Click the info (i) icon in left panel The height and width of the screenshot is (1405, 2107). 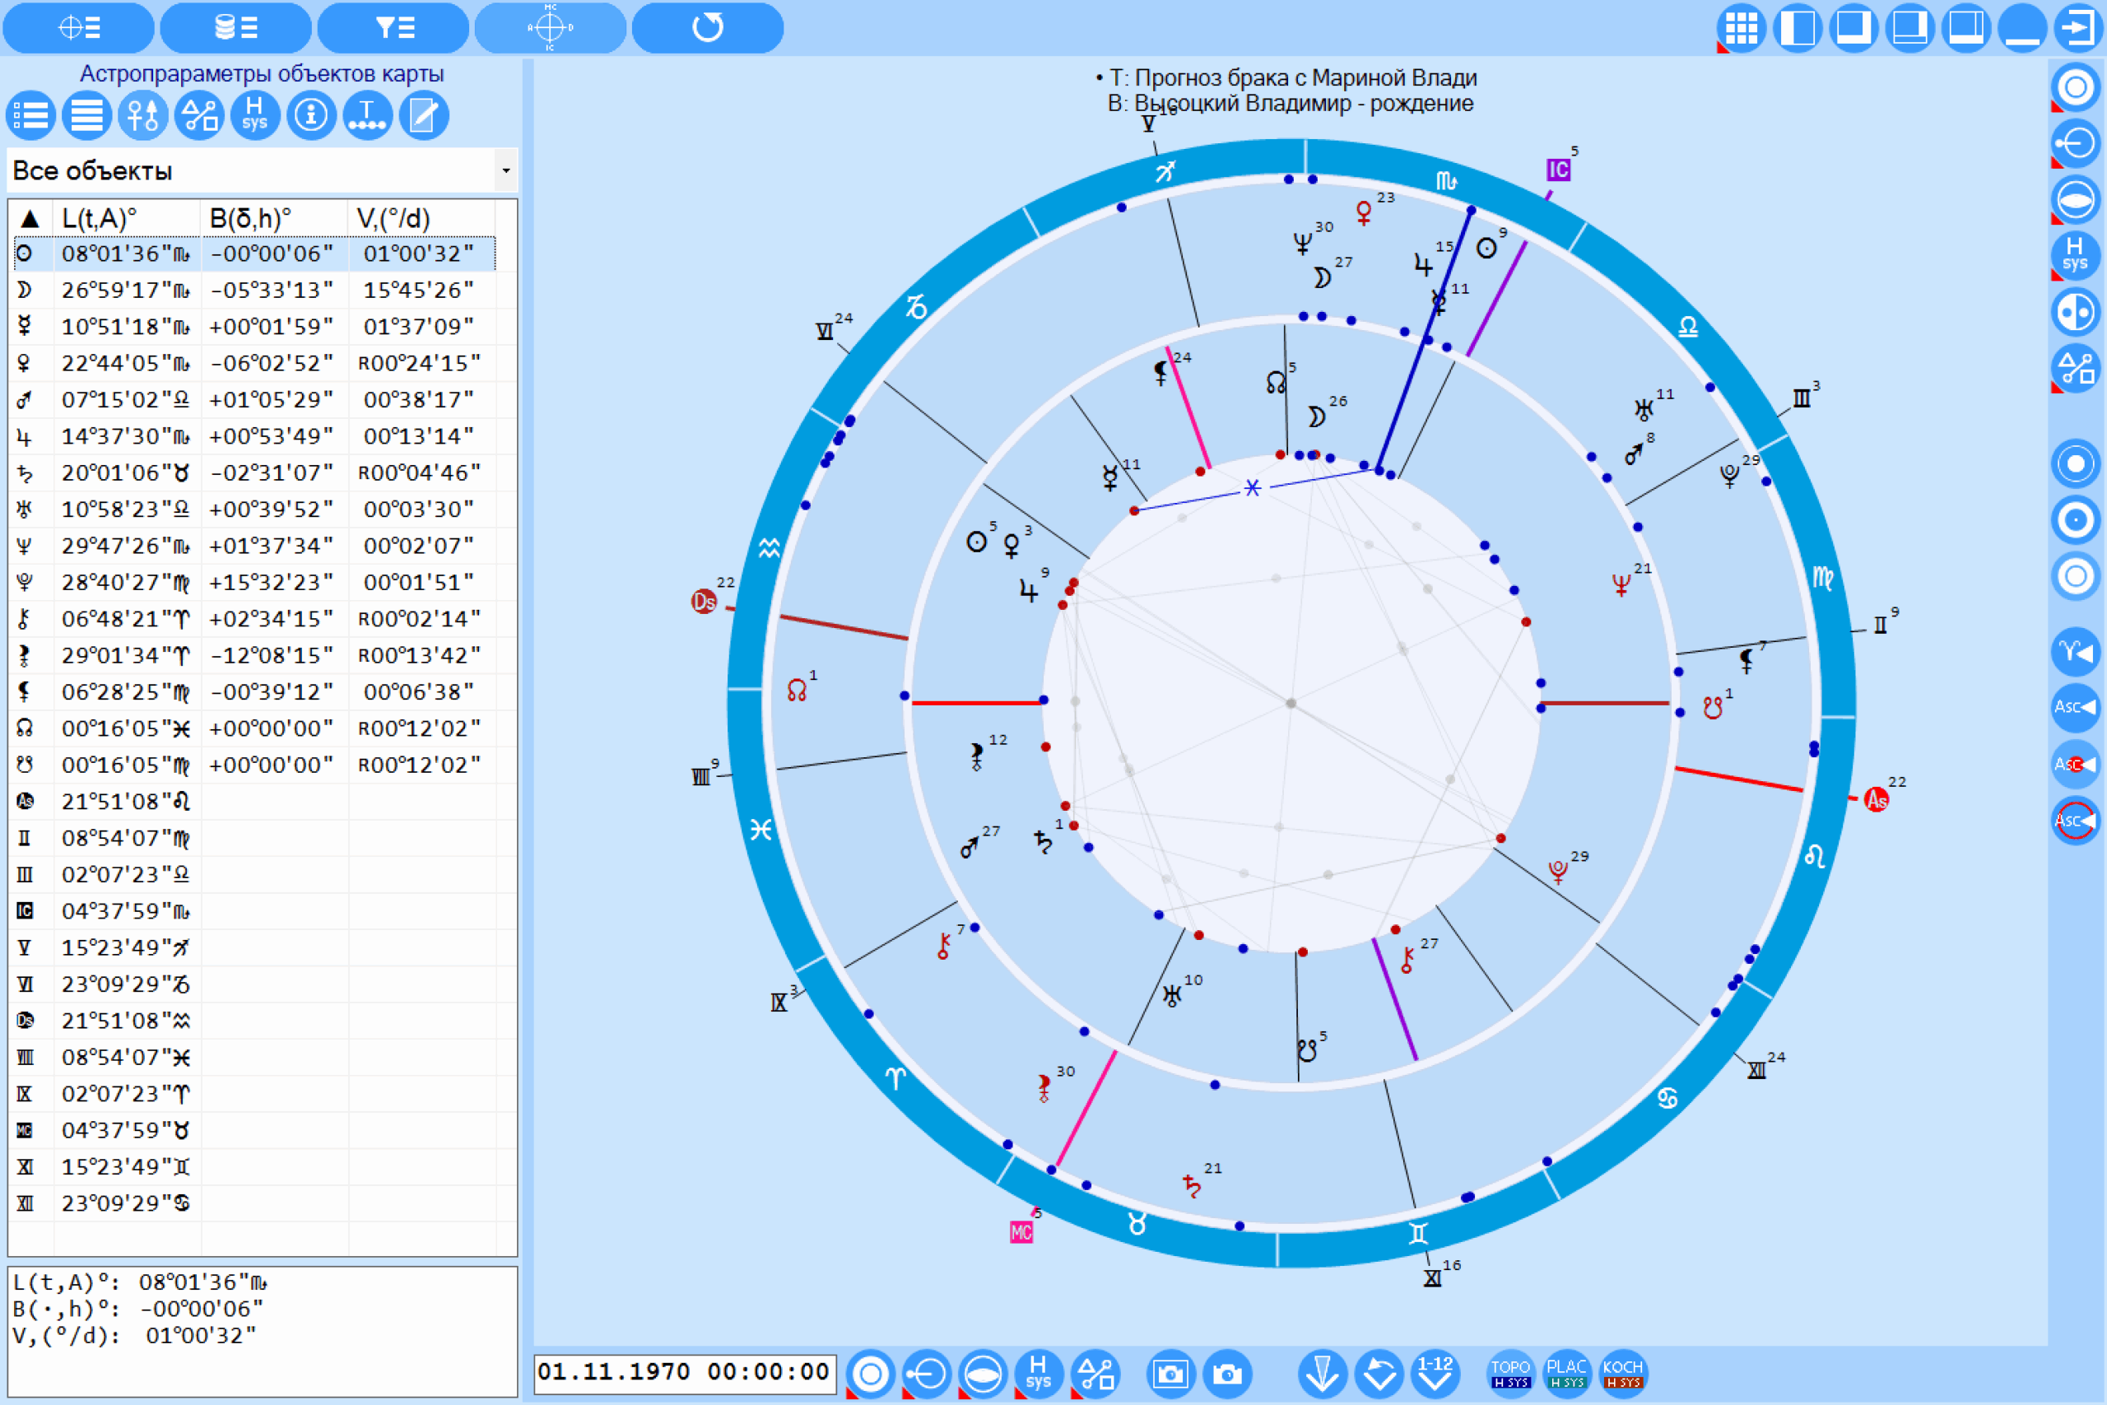coord(311,115)
